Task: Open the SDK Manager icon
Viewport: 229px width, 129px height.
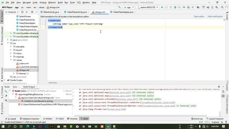Action: 217,7
